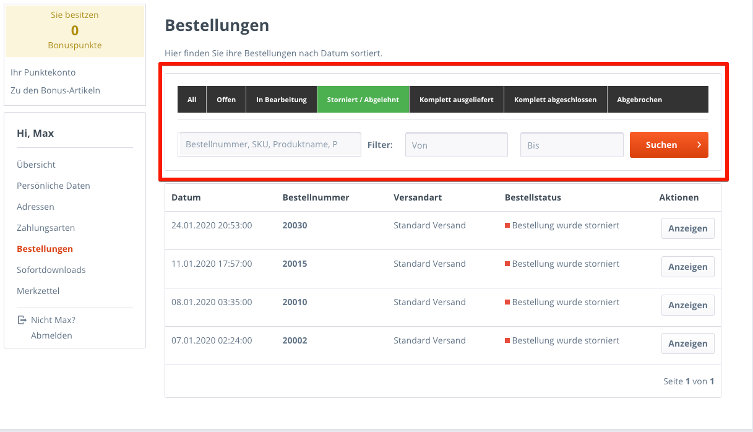Open the Bis date filter field
The width and height of the screenshot is (753, 432).
click(x=572, y=145)
